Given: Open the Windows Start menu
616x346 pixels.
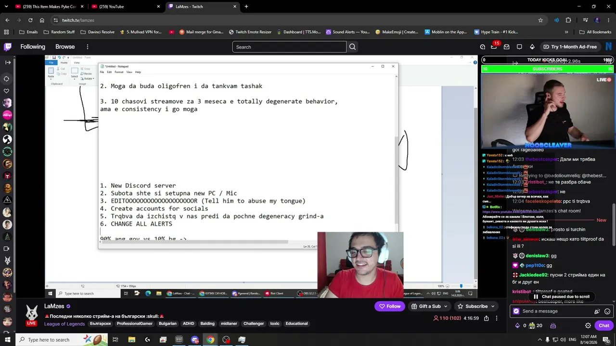Looking at the screenshot, I should pos(8,340).
